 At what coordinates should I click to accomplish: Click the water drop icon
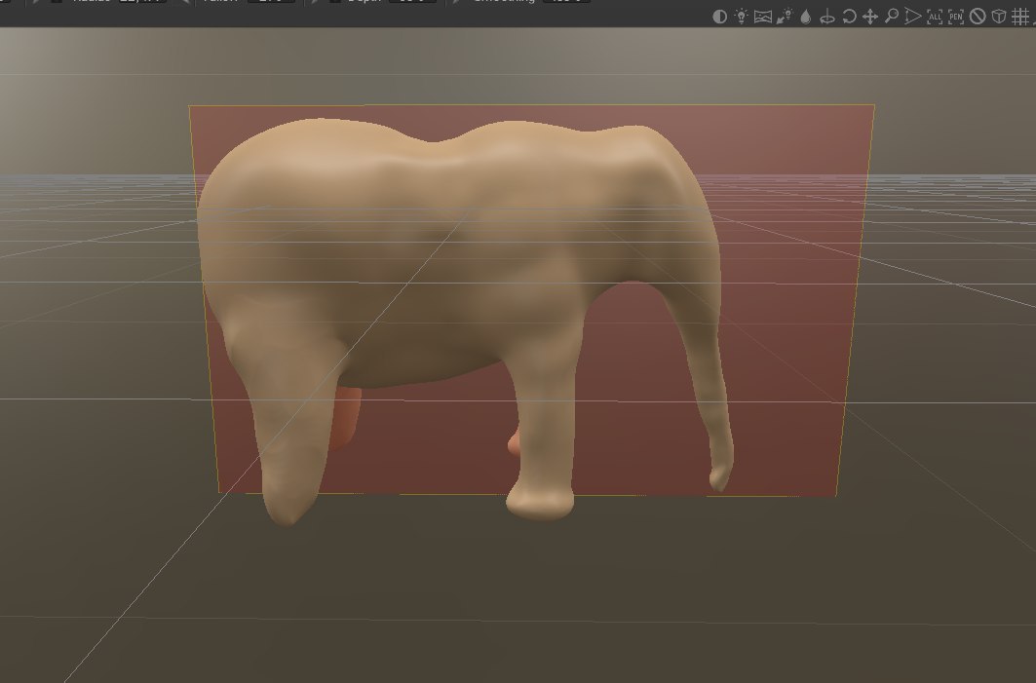click(x=805, y=17)
